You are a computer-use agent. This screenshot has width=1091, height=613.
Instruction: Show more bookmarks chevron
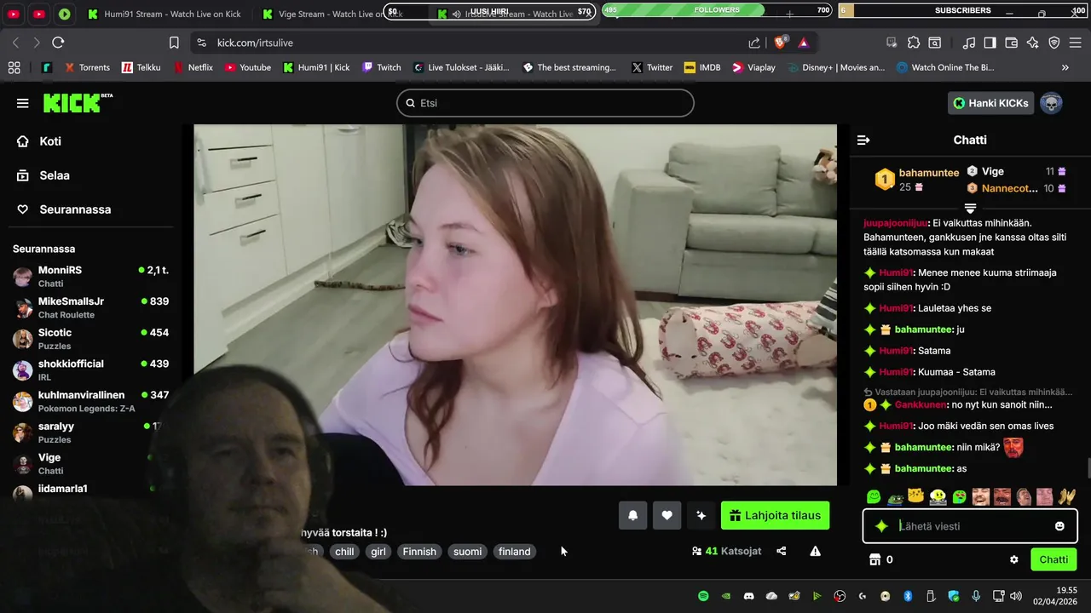(x=1065, y=67)
